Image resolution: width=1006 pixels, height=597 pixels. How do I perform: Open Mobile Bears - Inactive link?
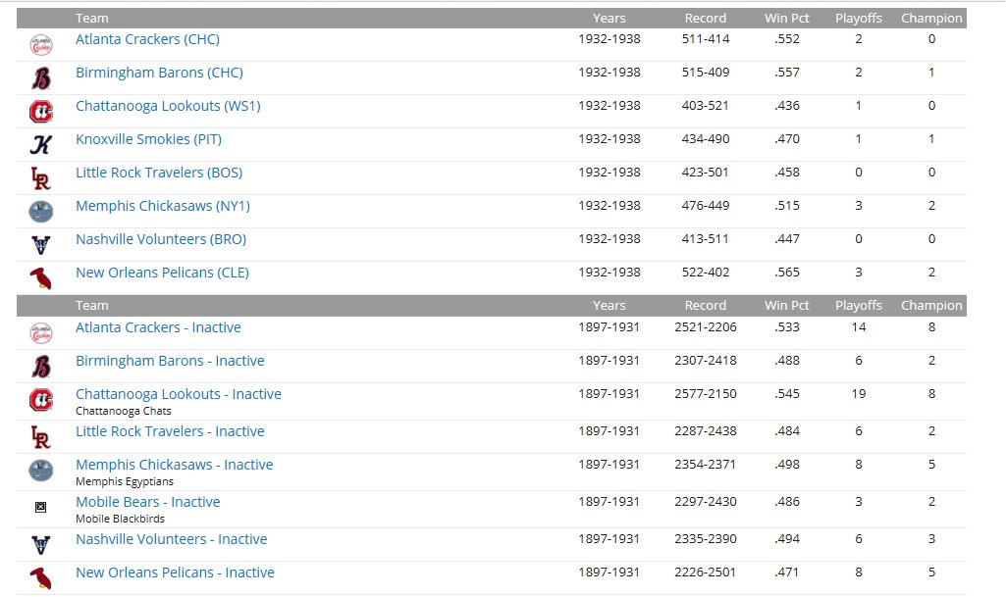[147, 502]
